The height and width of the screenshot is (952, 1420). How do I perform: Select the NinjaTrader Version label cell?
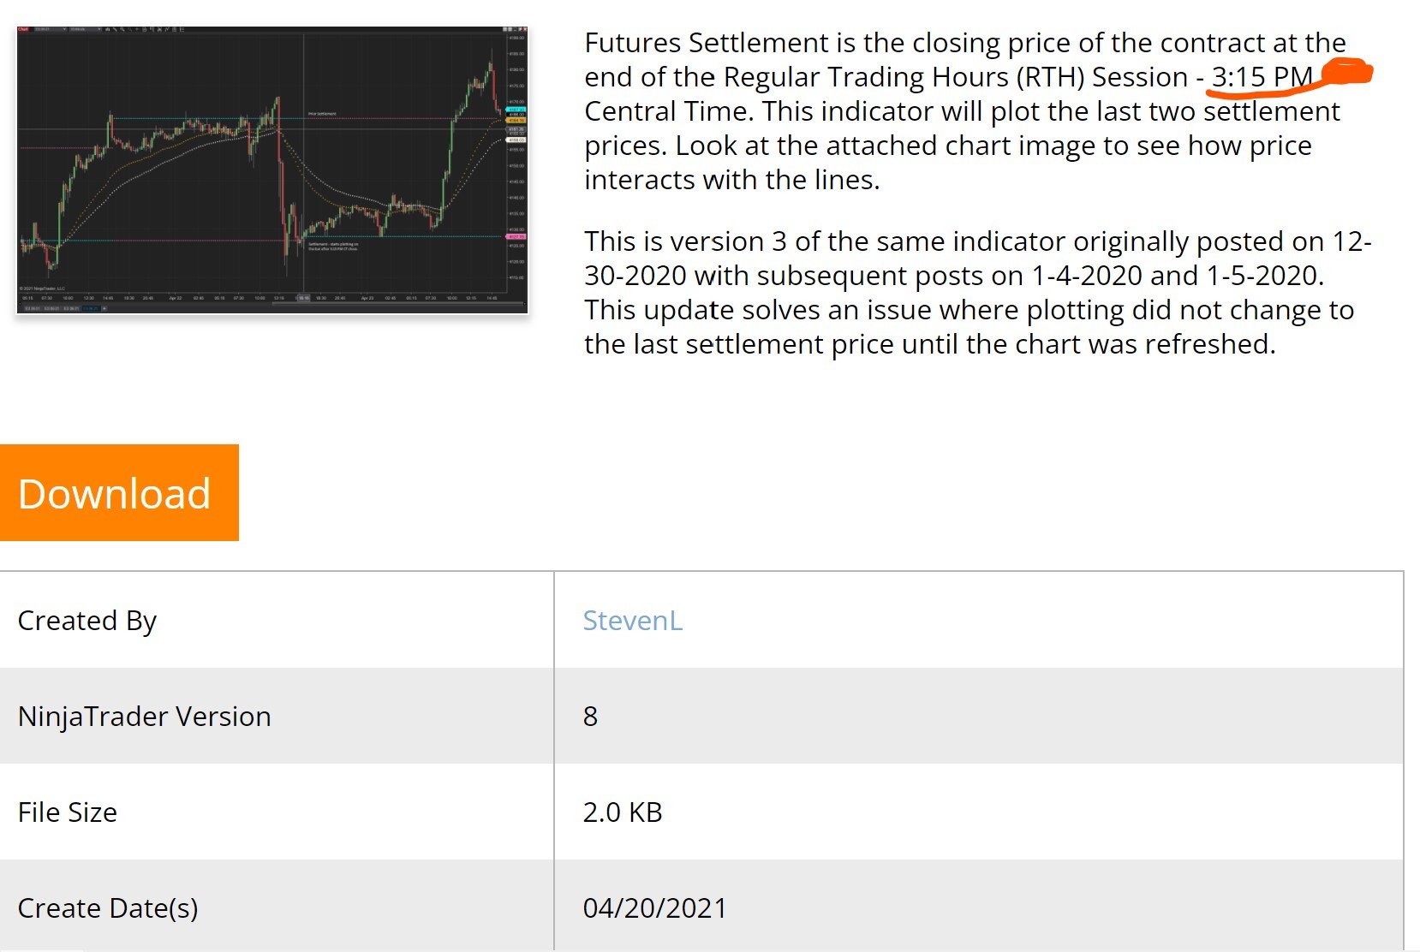click(x=144, y=717)
